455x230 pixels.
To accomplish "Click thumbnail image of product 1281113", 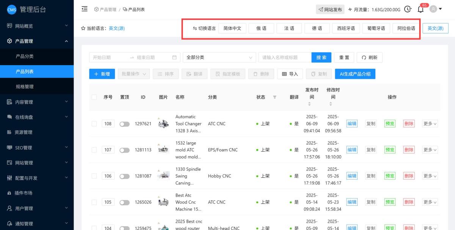I will coord(163,150).
